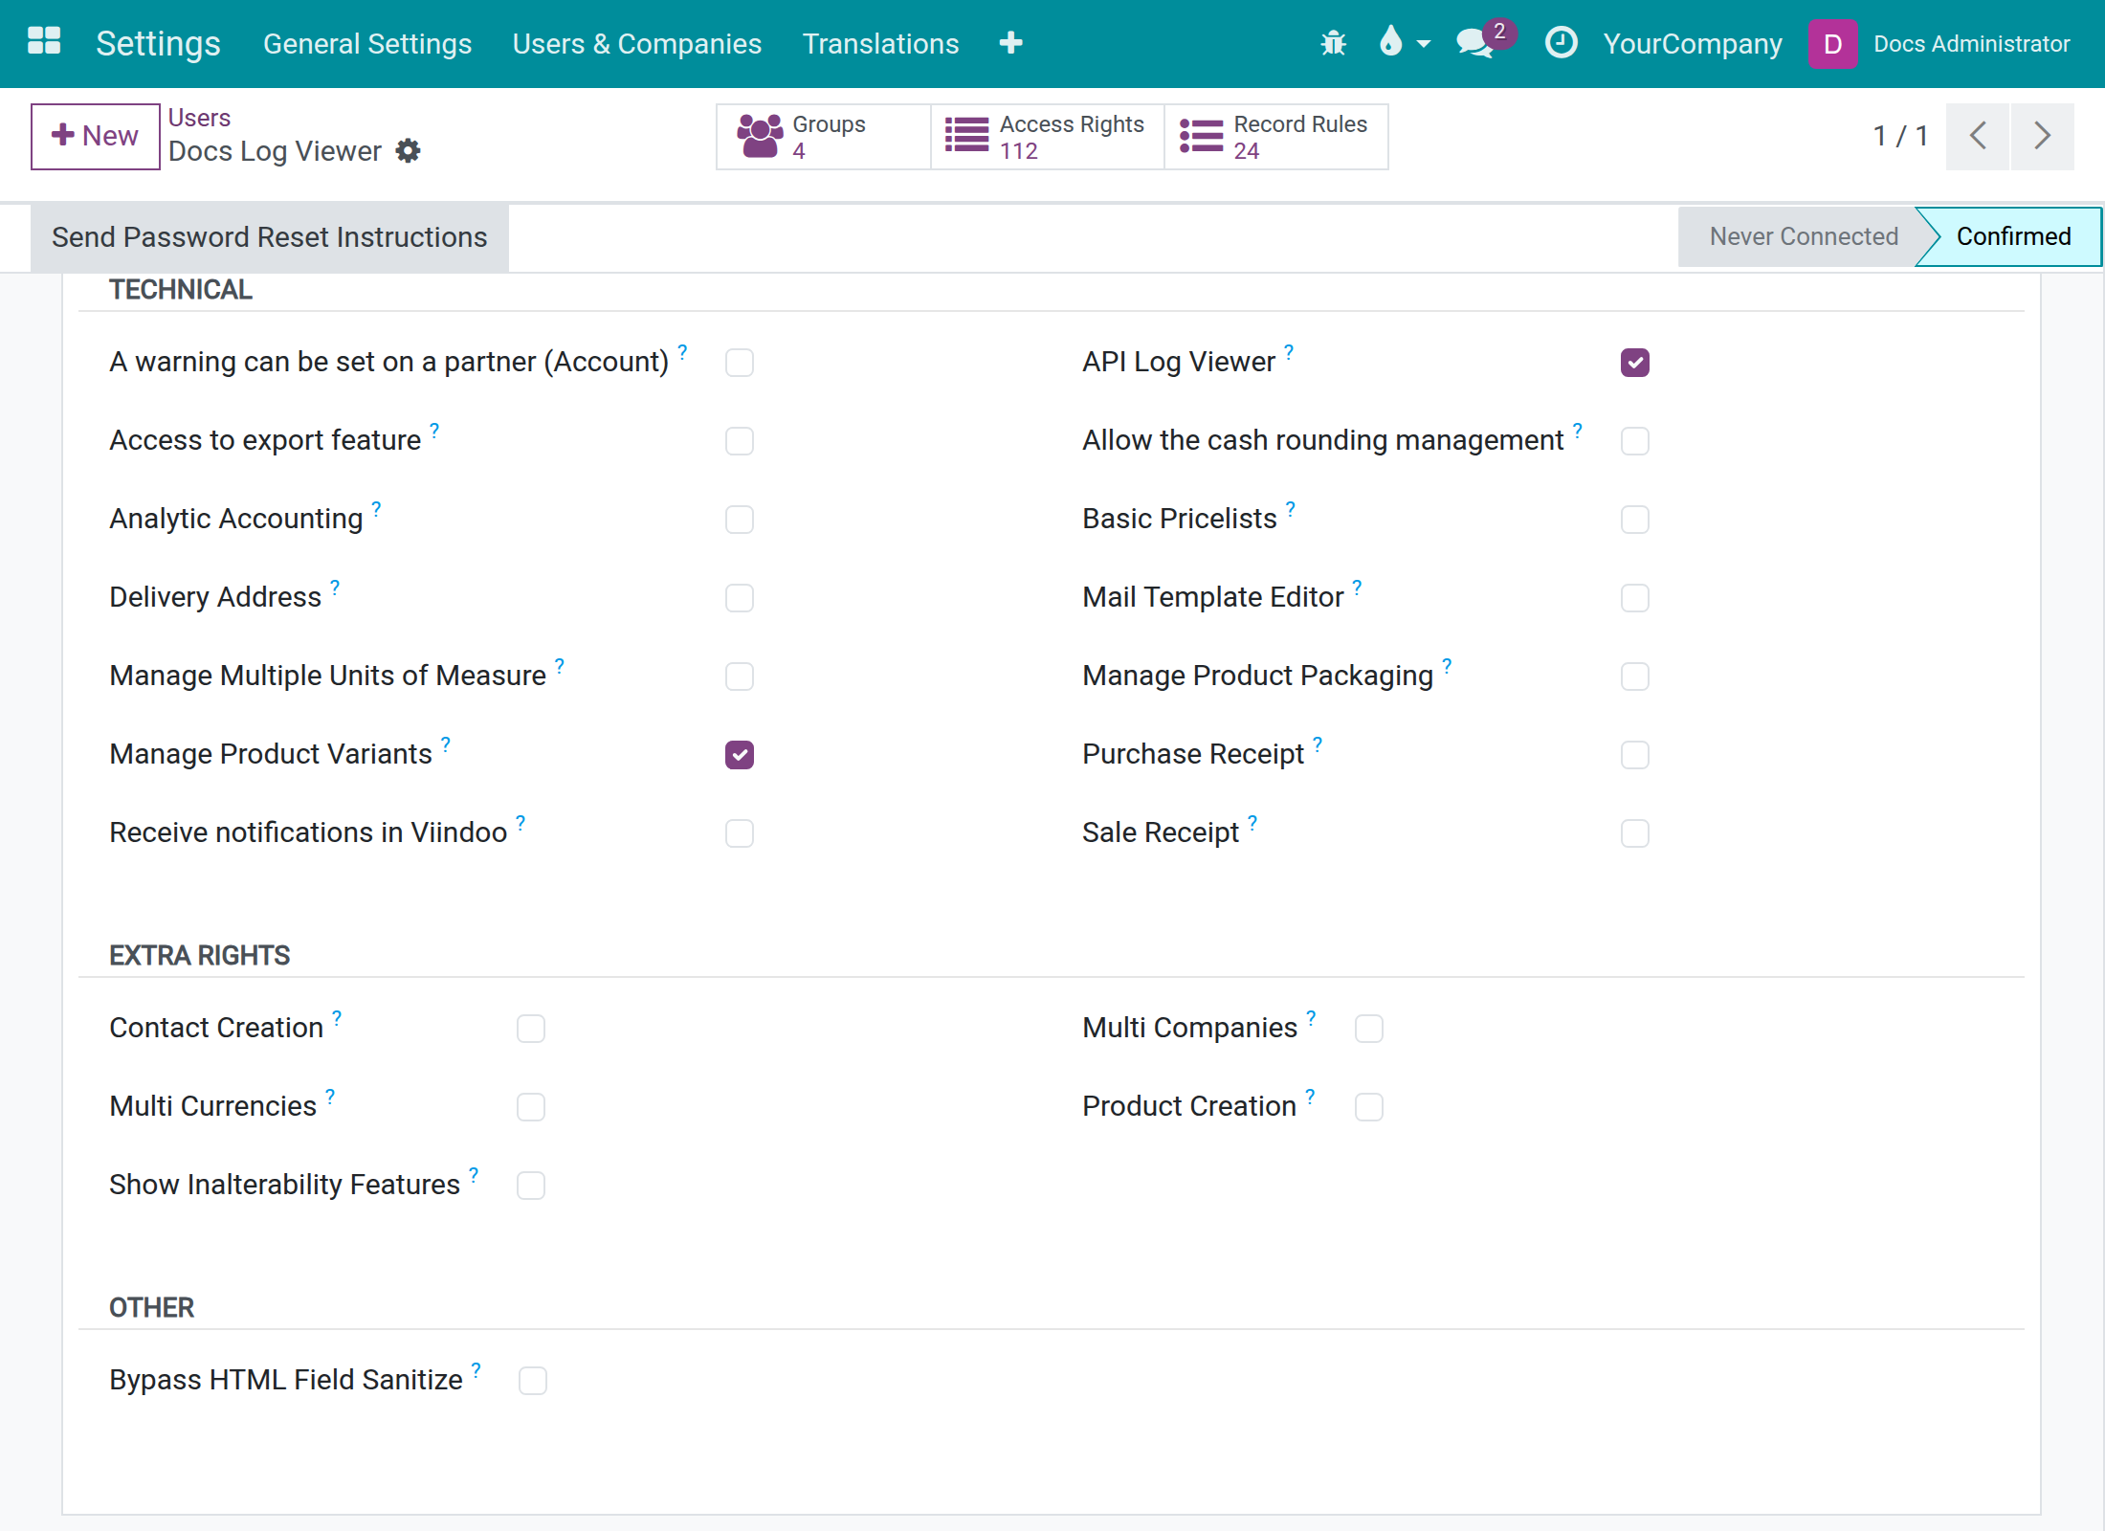This screenshot has height=1531, width=2105.
Task: Click the Docs Log Viewer record title
Action: [275, 151]
